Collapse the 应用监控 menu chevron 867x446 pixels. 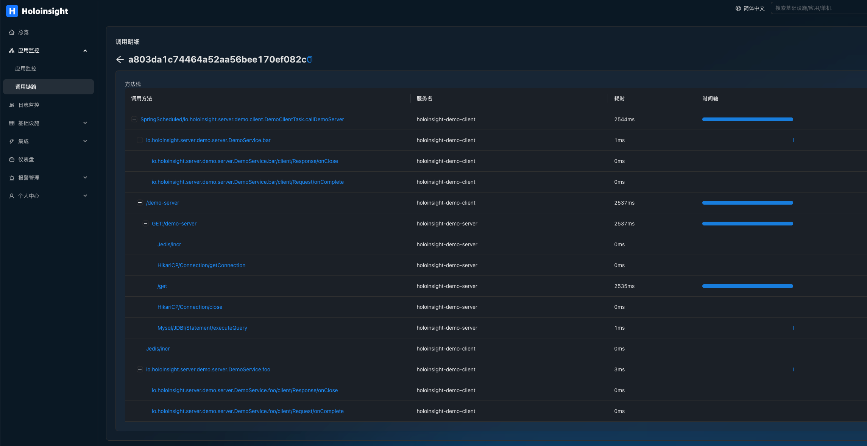pyautogui.click(x=85, y=50)
